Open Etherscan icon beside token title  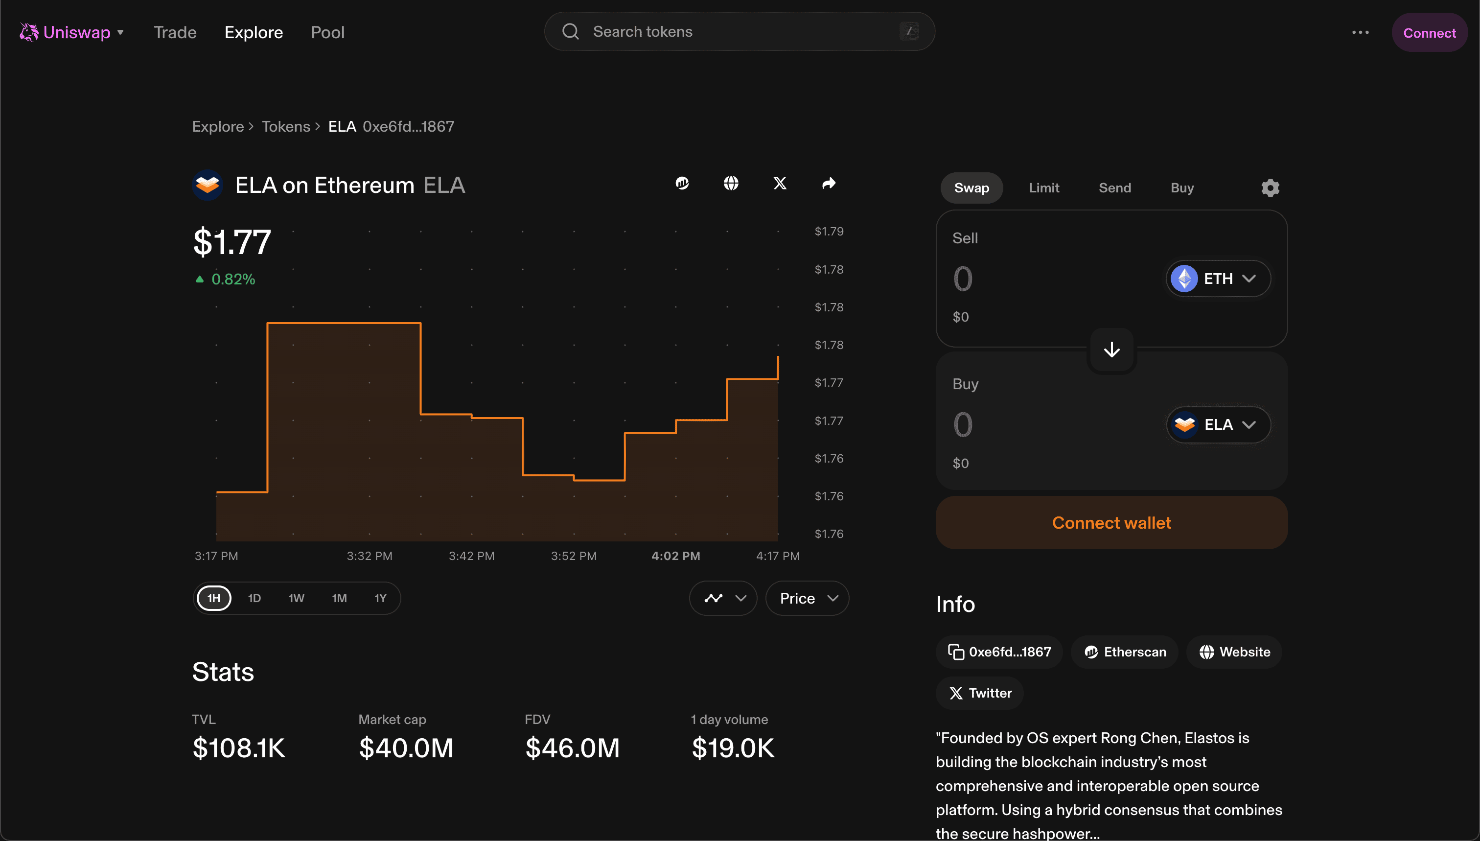682,183
